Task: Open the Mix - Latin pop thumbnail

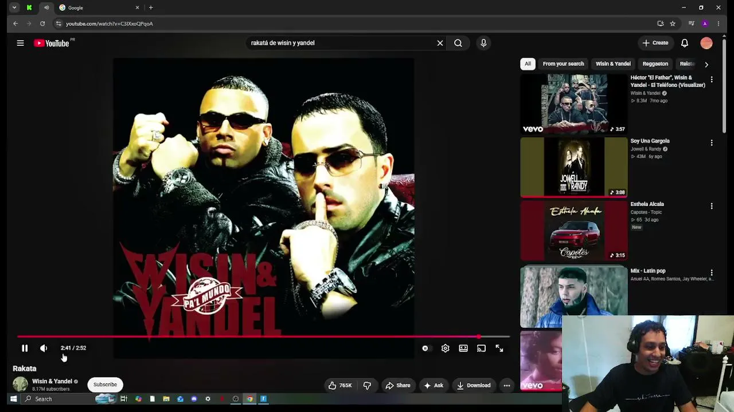Action: coord(574,296)
